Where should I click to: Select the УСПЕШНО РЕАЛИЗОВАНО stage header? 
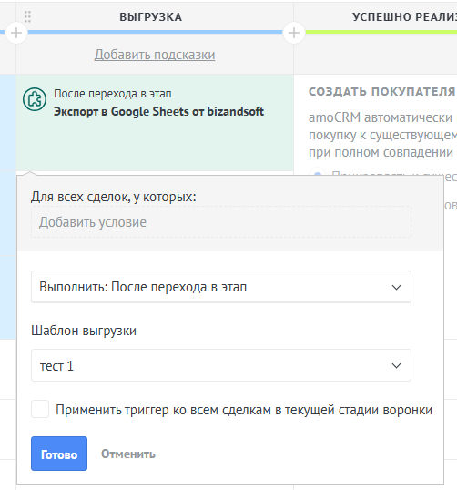404,17
